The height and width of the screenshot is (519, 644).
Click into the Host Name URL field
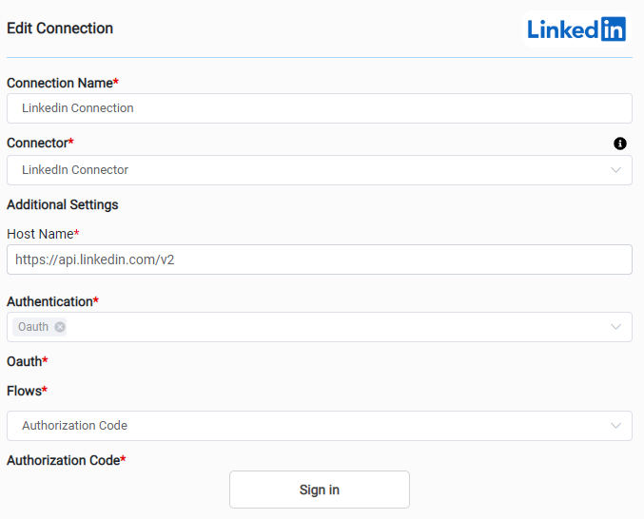pyautogui.click(x=319, y=259)
